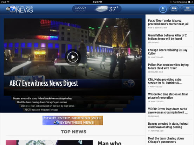
Task: Play the ABC7 Eyewitness News Digest video
Action: point(73,57)
